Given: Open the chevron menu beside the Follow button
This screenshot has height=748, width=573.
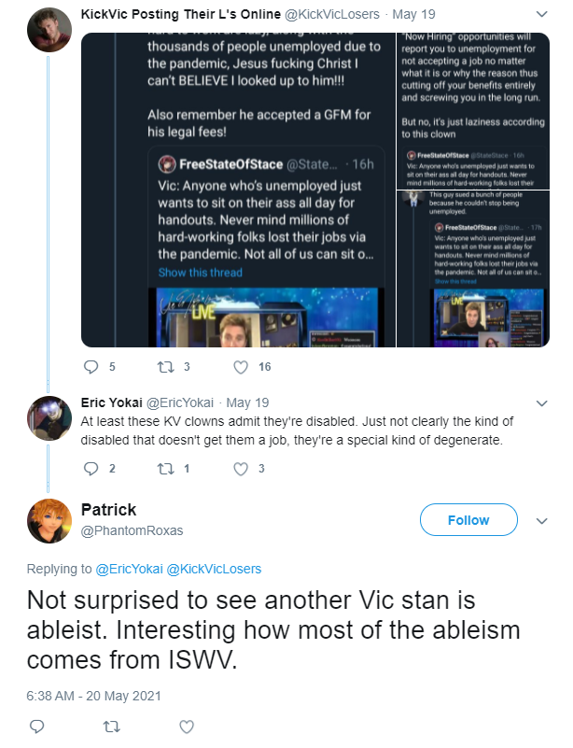Looking at the screenshot, I should [541, 520].
